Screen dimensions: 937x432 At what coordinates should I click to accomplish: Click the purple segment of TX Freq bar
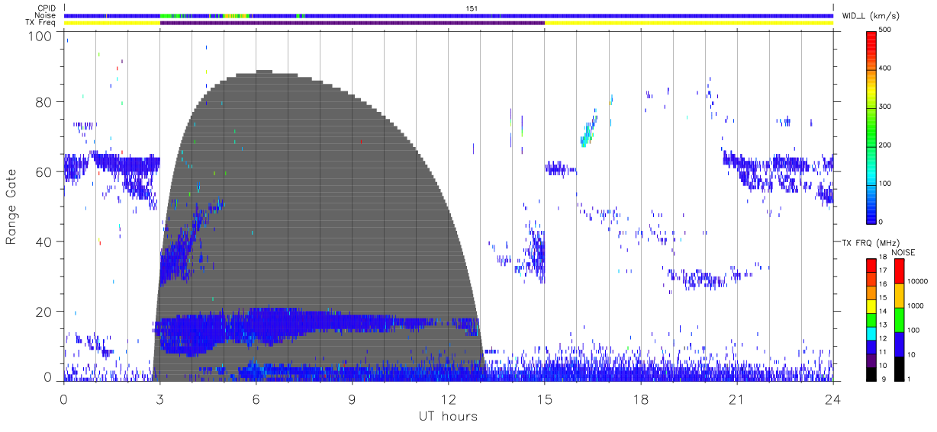352,23
